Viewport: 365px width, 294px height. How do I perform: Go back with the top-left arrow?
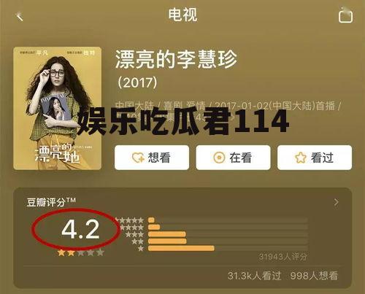[x=19, y=17]
